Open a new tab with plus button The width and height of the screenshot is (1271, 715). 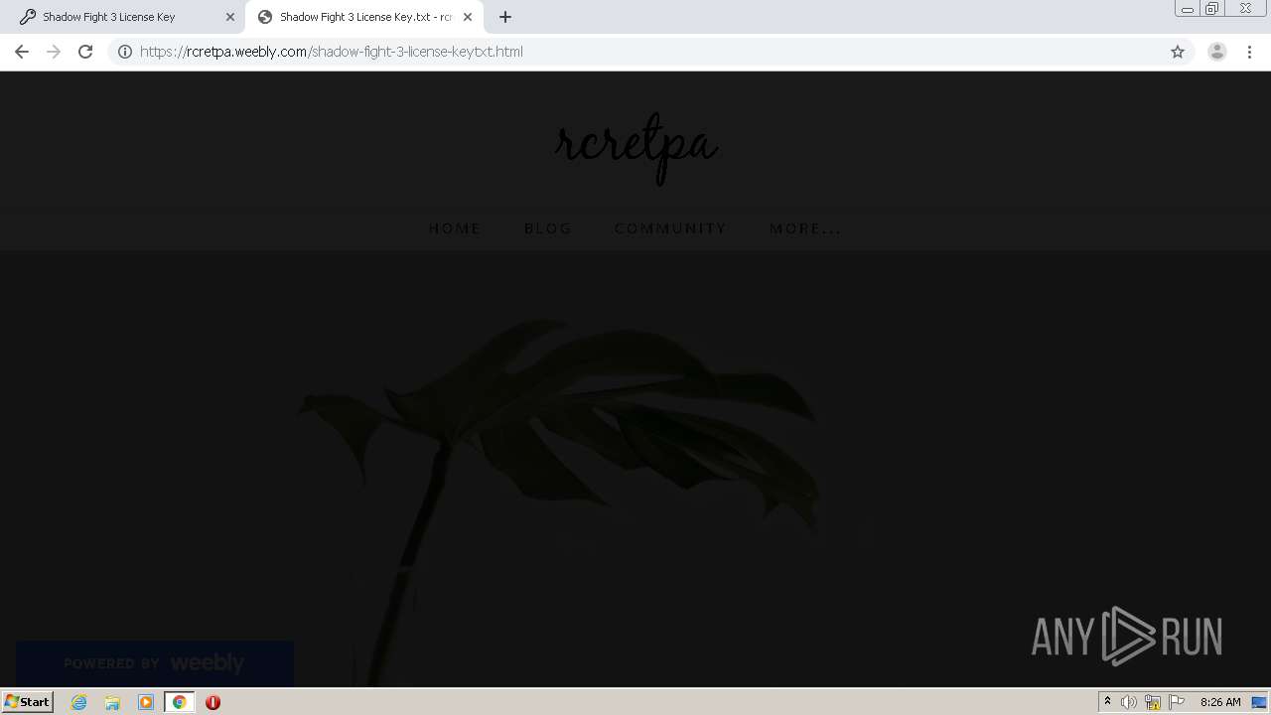[x=505, y=17]
